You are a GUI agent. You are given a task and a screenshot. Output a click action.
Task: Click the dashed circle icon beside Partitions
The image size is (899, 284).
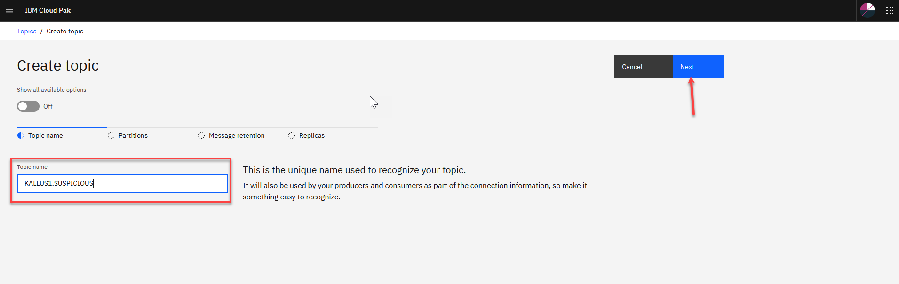111,135
